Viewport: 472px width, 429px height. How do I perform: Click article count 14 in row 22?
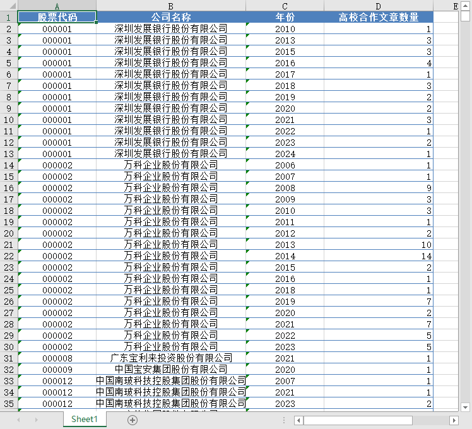[x=379, y=256]
